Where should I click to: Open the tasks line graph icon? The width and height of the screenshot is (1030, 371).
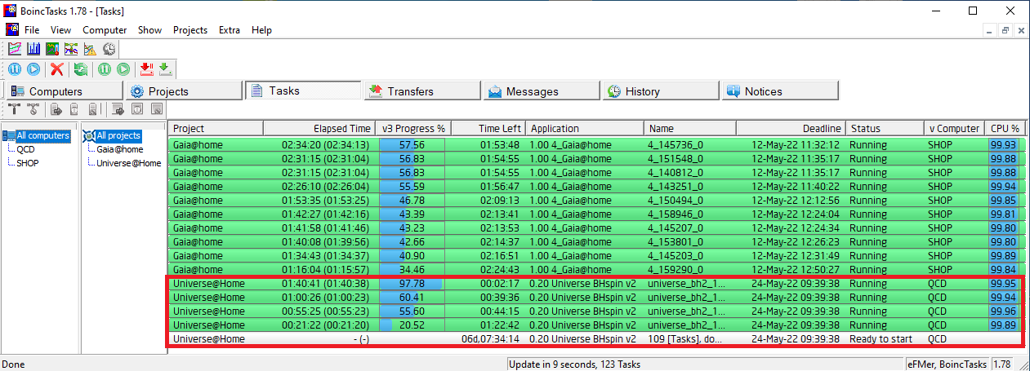[x=14, y=50]
